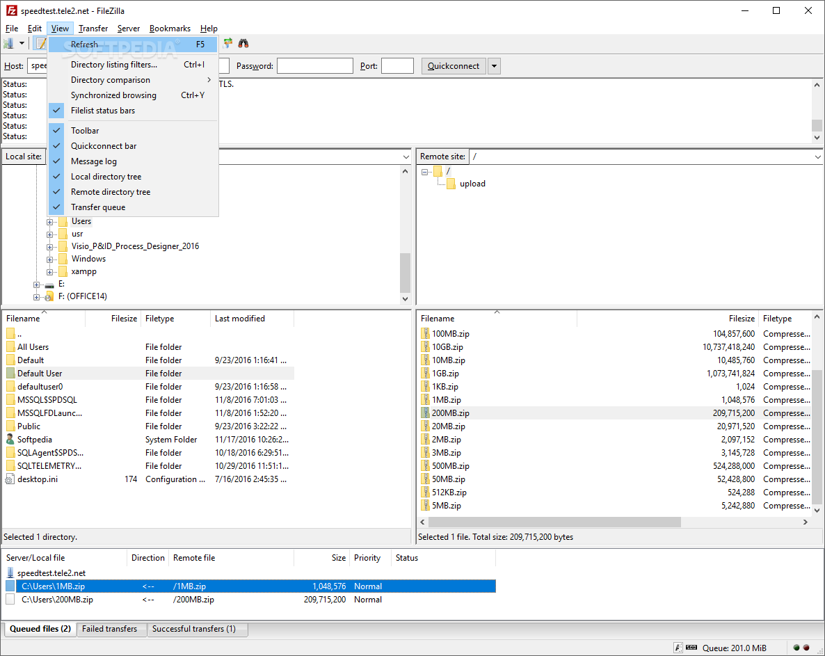The height and width of the screenshot is (656, 825).
Task: Click the speed limits icon in status bar
Action: click(692, 648)
